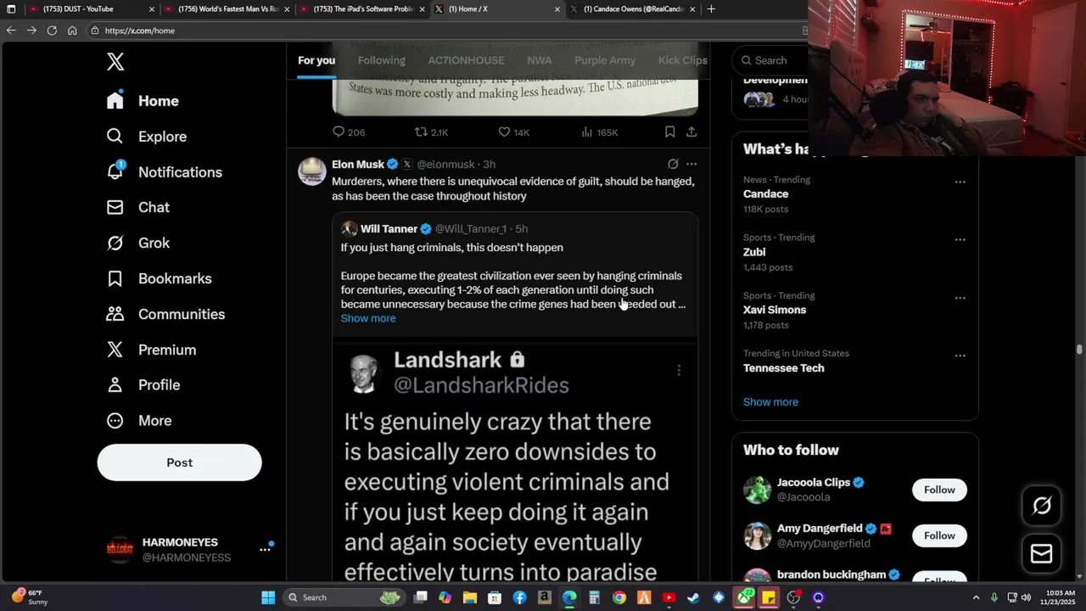
Task: Reply to the post with 206 comments
Action: click(349, 132)
